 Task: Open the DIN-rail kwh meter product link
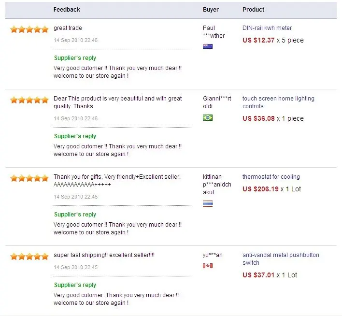267,28
